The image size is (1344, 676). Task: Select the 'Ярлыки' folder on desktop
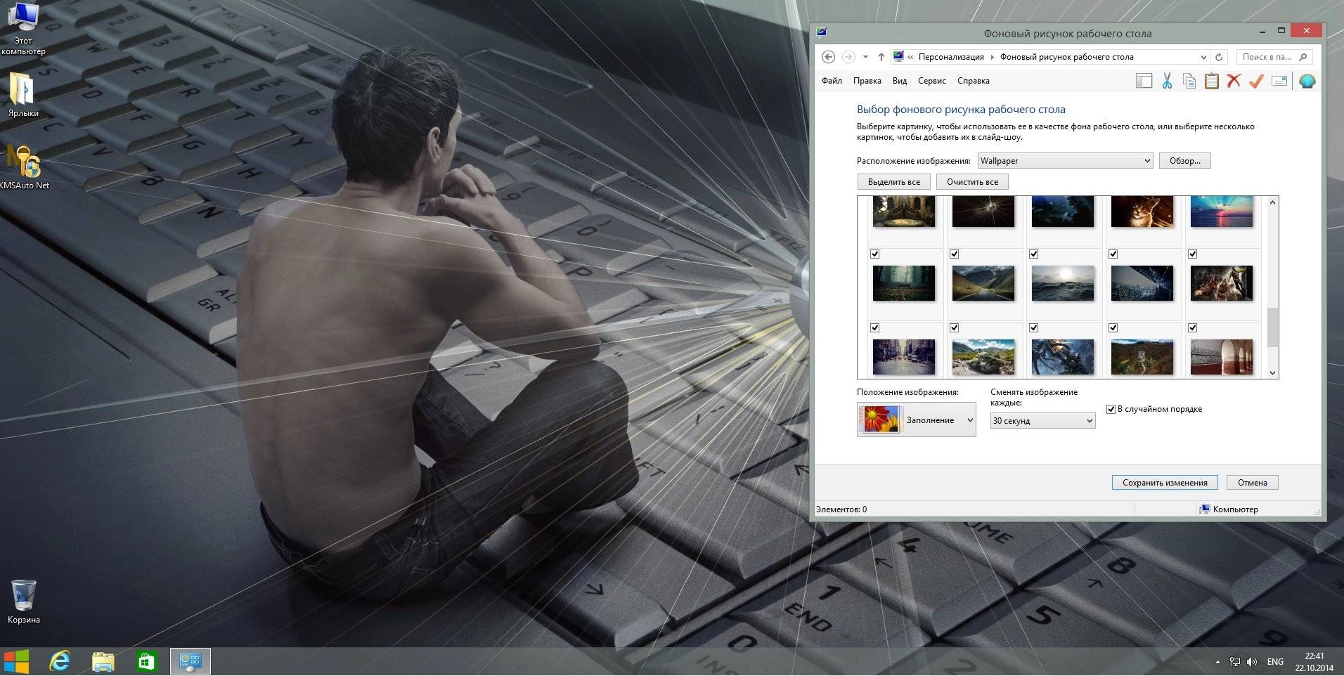pyautogui.click(x=23, y=94)
